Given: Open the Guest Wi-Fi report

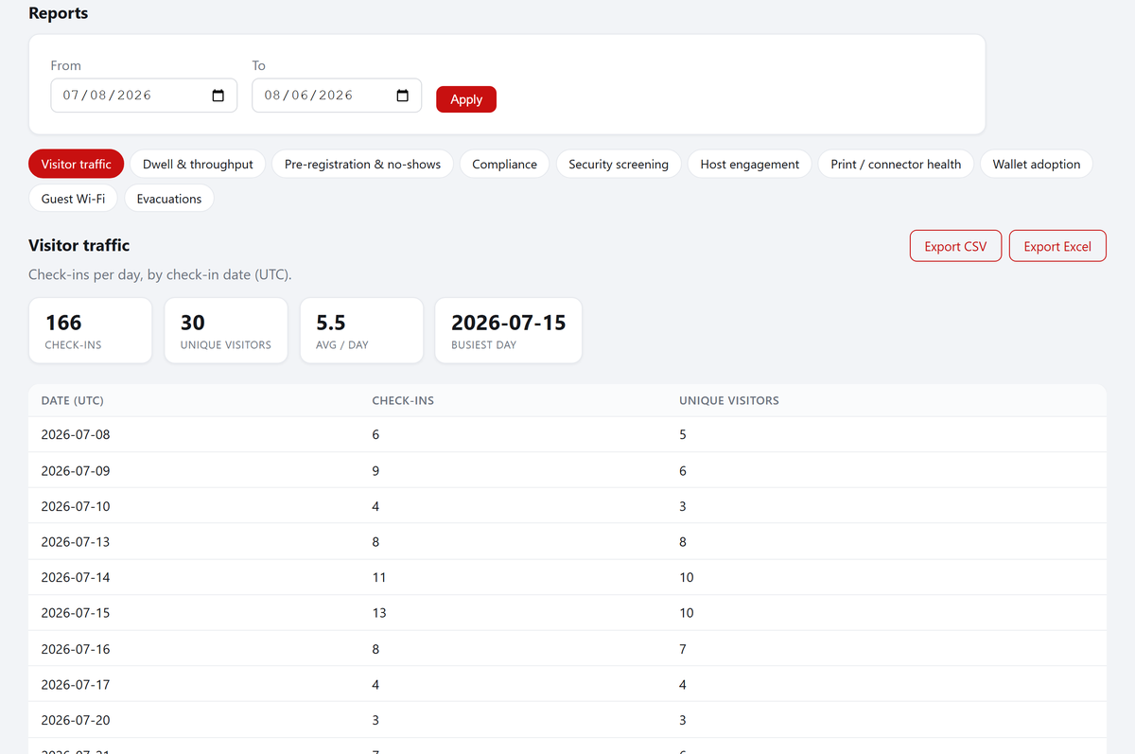Looking at the screenshot, I should [73, 199].
